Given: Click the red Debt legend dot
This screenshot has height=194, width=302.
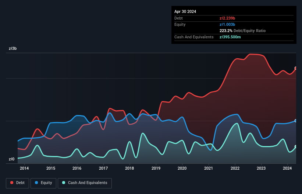Looking at the screenshot, I should [12, 183].
